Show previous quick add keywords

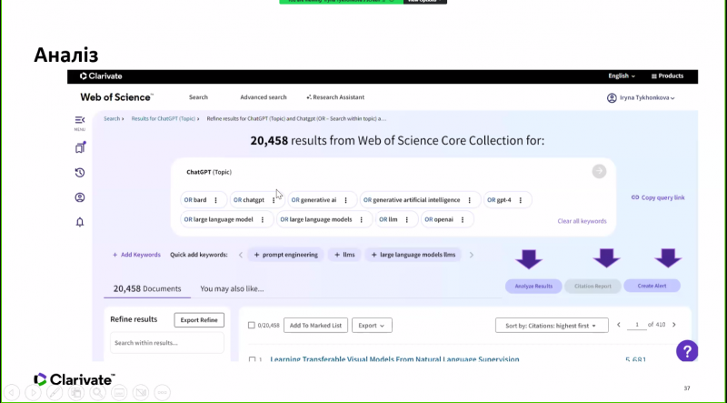[241, 255]
